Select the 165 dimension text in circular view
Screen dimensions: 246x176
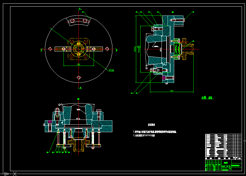79,64
